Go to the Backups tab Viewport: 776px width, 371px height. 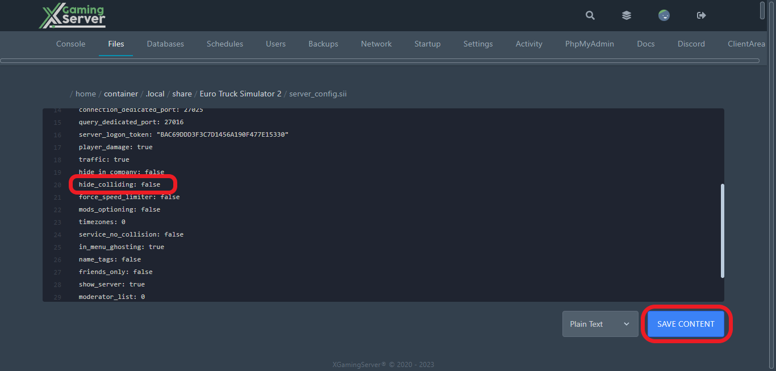(x=323, y=44)
